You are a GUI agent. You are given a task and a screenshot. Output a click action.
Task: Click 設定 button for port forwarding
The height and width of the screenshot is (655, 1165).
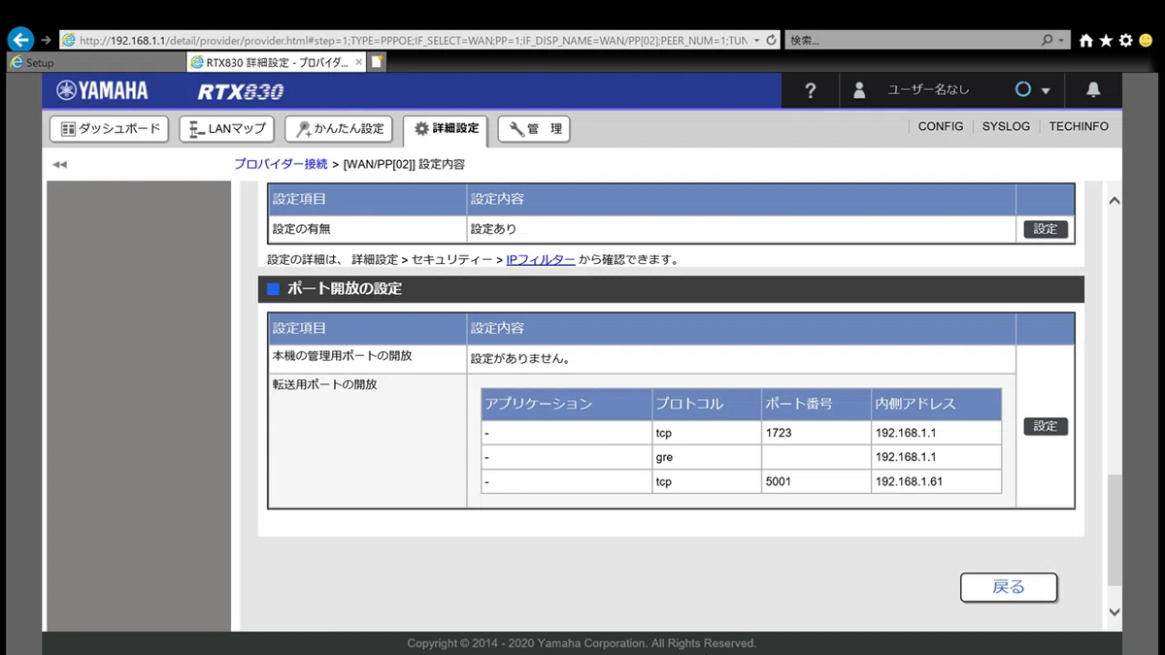click(1046, 426)
